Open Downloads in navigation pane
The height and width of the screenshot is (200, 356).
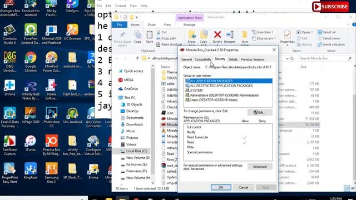(x=132, y=124)
